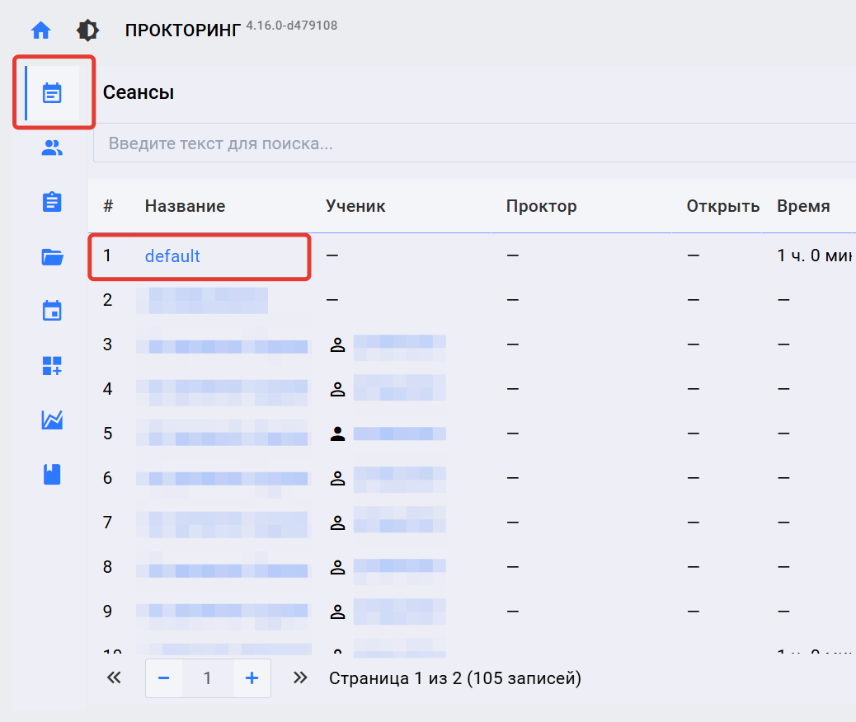Open the bookmark book sidebar icon
The image size is (856, 722).
52,475
